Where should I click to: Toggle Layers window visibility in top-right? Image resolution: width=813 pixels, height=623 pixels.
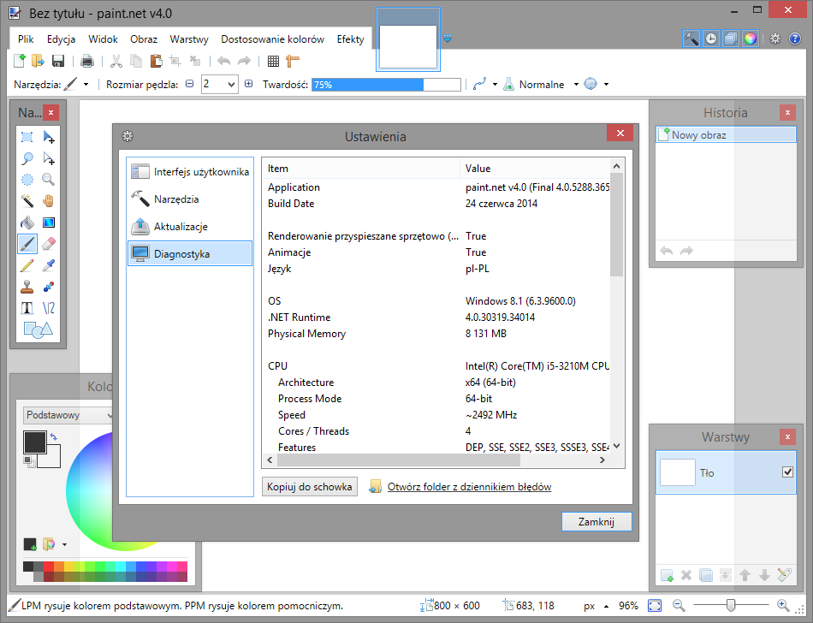click(x=731, y=39)
